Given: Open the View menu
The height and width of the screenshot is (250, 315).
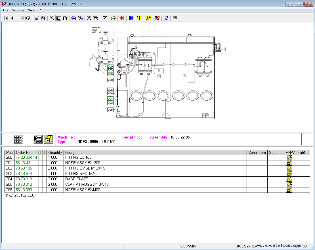Looking at the screenshot, I should pos(31,10).
